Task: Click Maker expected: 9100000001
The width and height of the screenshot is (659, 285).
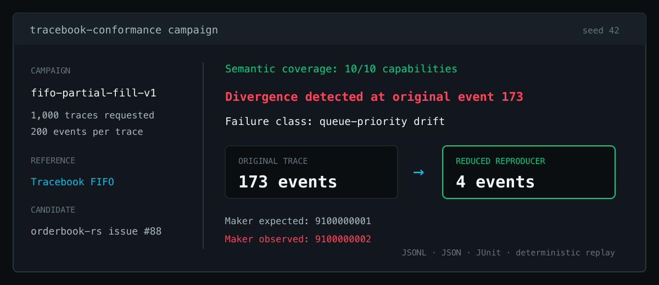Action: (298, 221)
